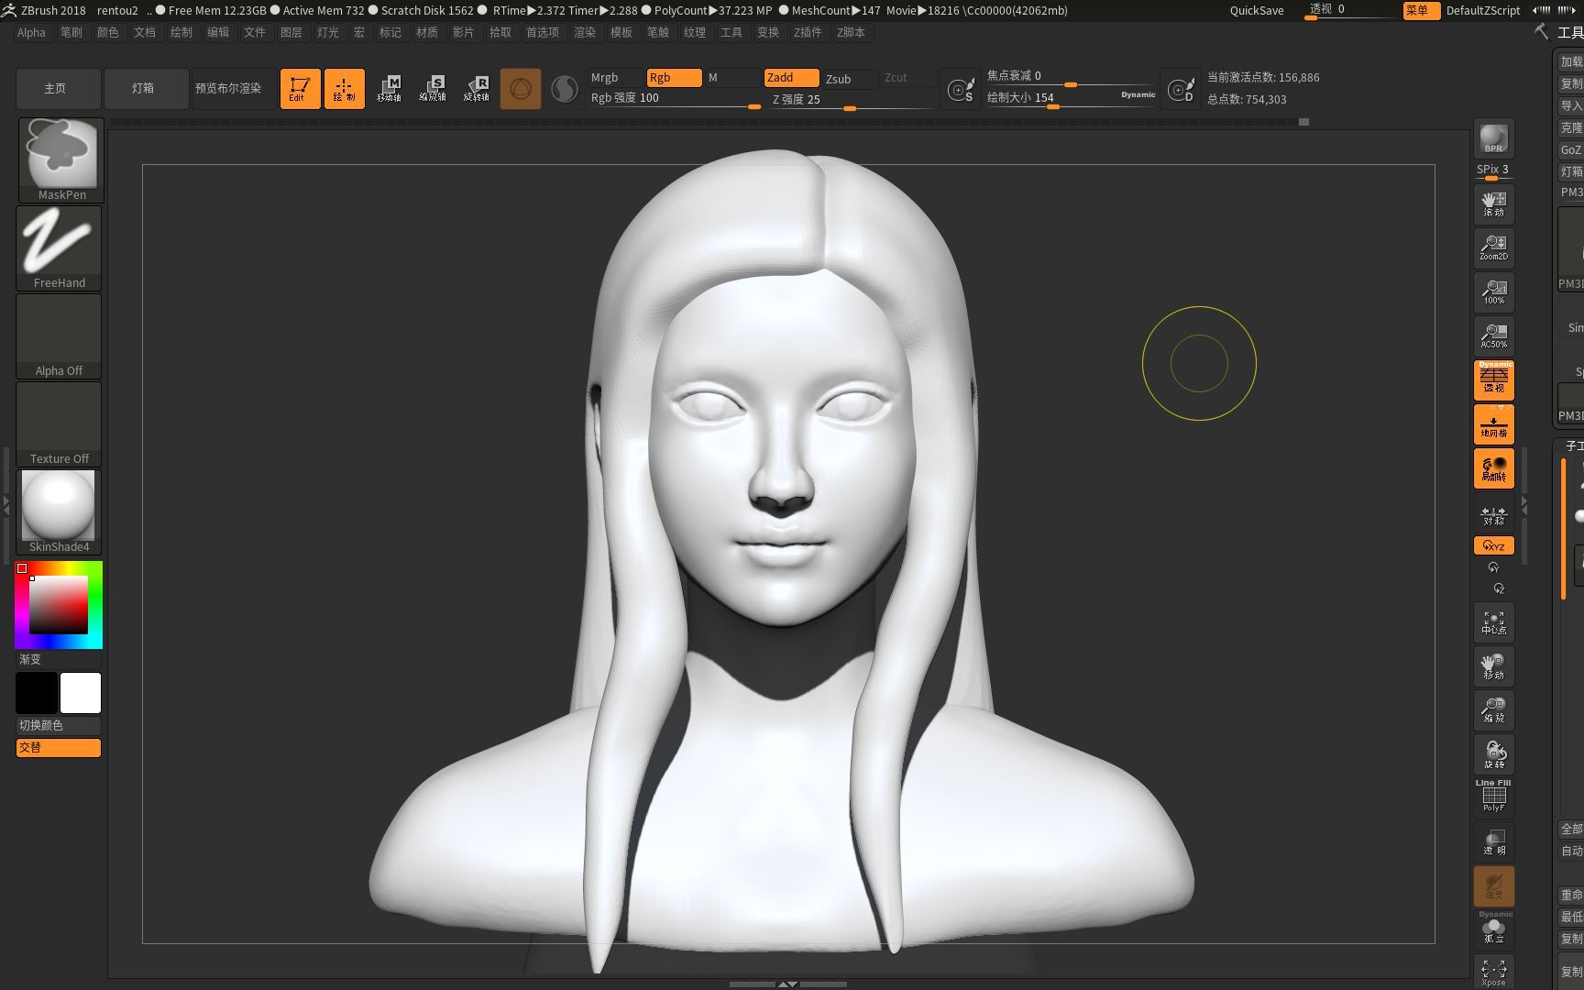Toggle the Draw (绘制) mode button
Screen dimensions: 1584x990
tap(344, 89)
